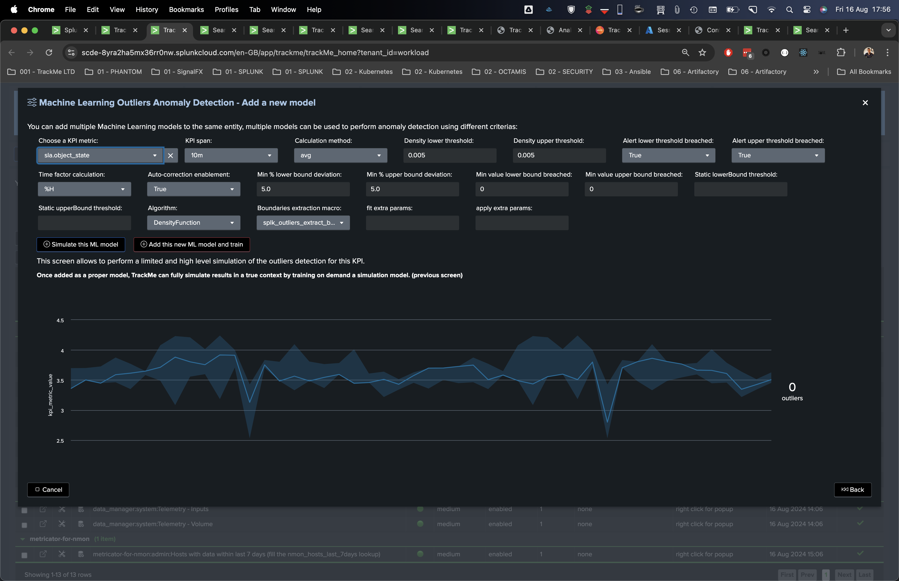This screenshot has height=581, width=899.
Task: Open Alert upper threshold breached dropdown
Action: pyautogui.click(x=778, y=156)
